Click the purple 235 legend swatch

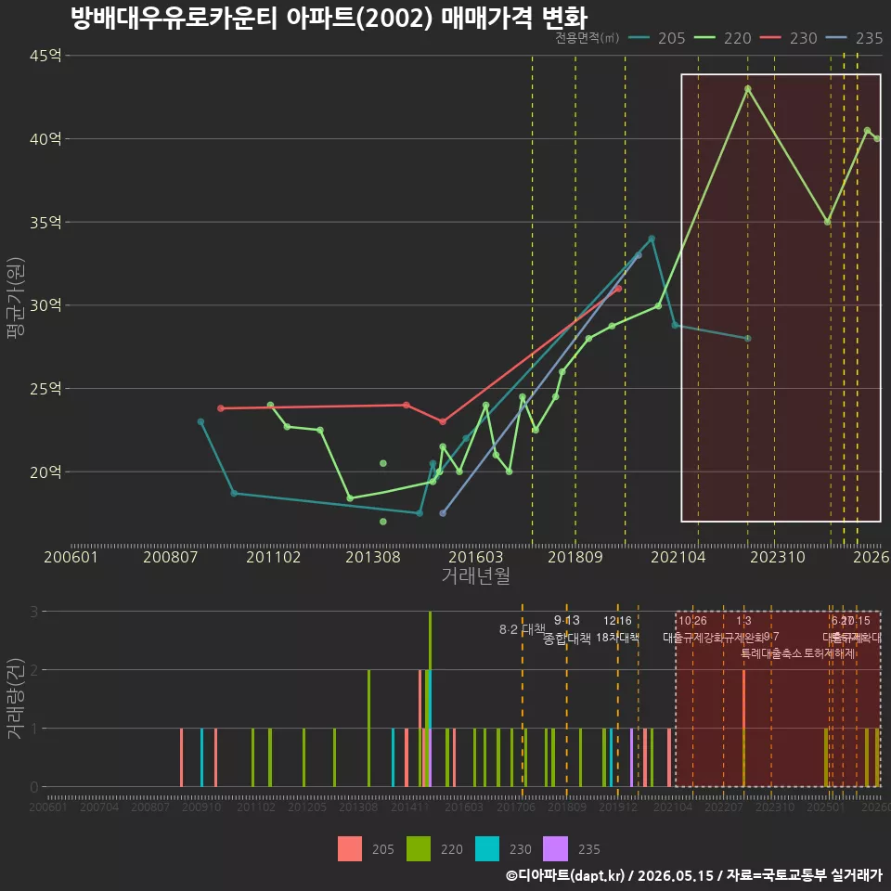point(555,849)
